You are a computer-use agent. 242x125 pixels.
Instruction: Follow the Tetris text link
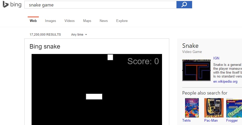(186, 120)
